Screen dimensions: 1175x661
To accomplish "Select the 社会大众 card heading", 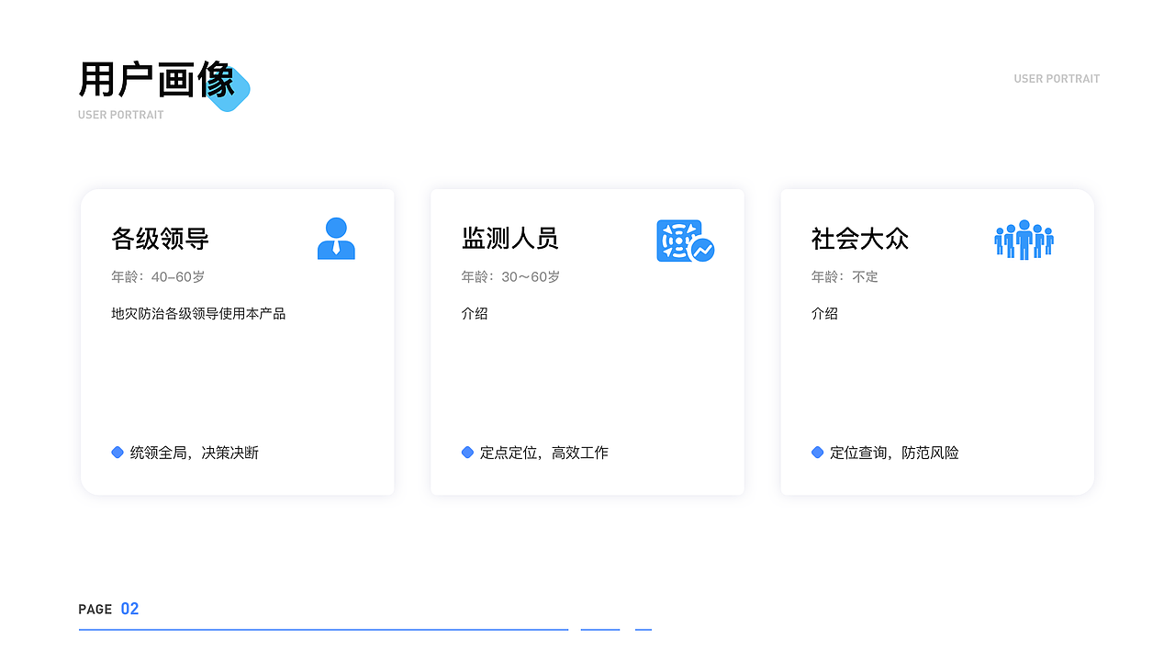I will tap(859, 239).
